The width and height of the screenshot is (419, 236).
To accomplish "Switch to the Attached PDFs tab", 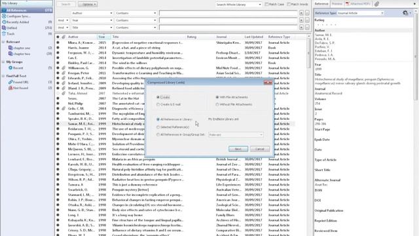I will (358, 4).
